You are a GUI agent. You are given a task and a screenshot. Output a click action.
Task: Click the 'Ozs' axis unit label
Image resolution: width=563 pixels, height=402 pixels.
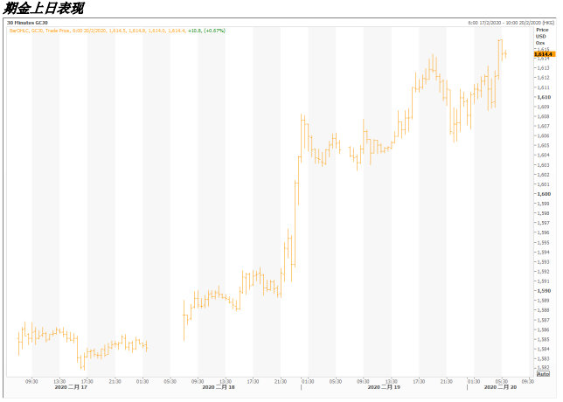540,43
